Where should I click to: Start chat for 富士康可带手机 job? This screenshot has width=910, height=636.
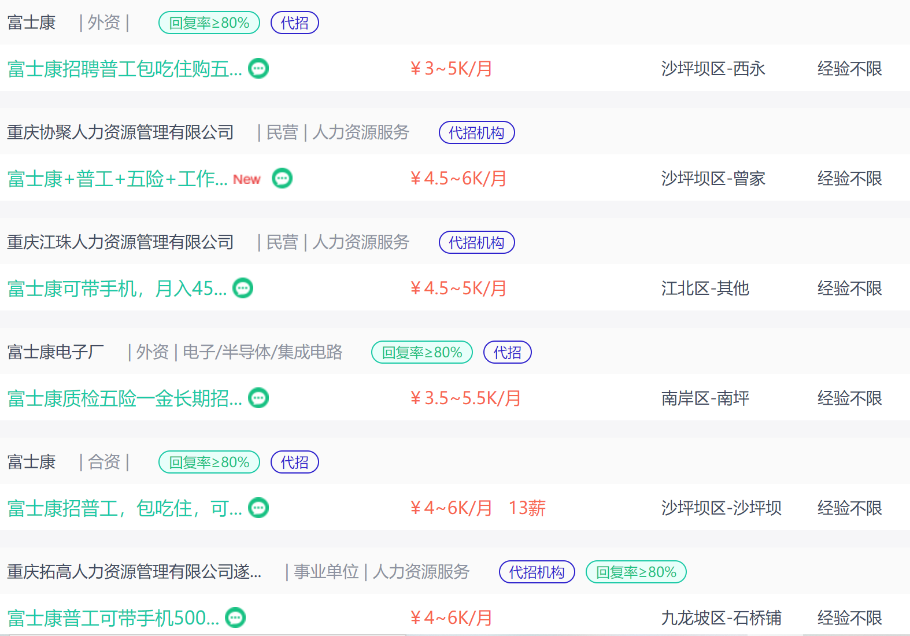coord(243,289)
